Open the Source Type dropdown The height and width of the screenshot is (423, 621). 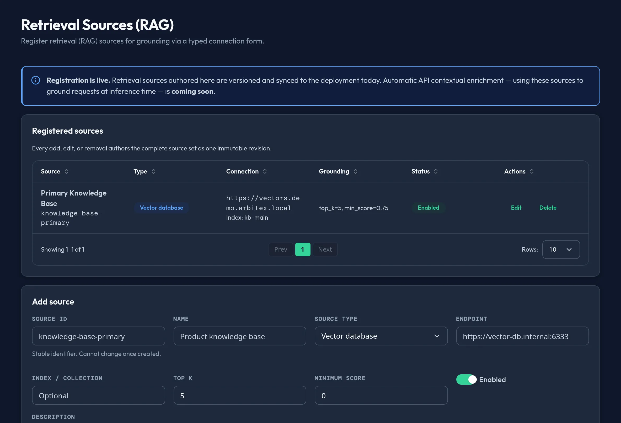[381, 336]
